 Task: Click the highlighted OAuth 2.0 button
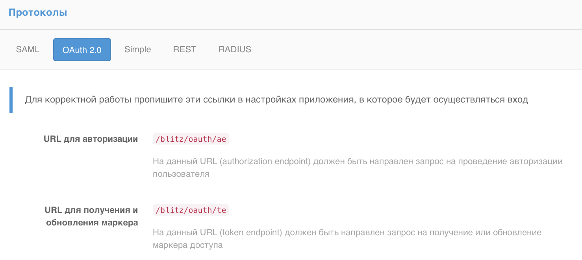click(82, 49)
